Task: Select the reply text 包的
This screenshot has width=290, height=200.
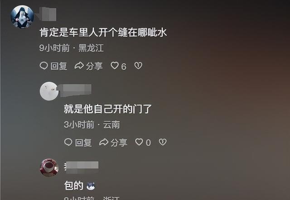Action: [73, 186]
